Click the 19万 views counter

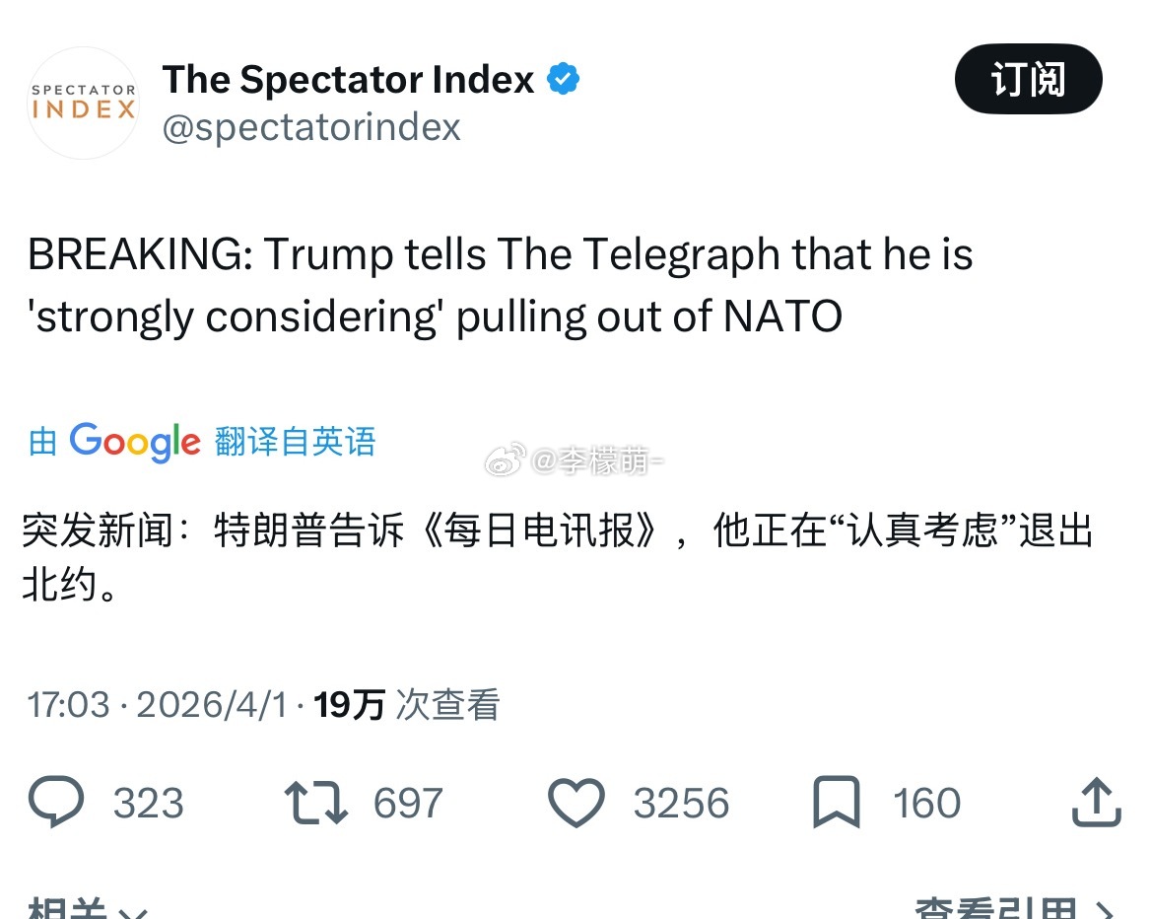pyautogui.click(x=346, y=704)
